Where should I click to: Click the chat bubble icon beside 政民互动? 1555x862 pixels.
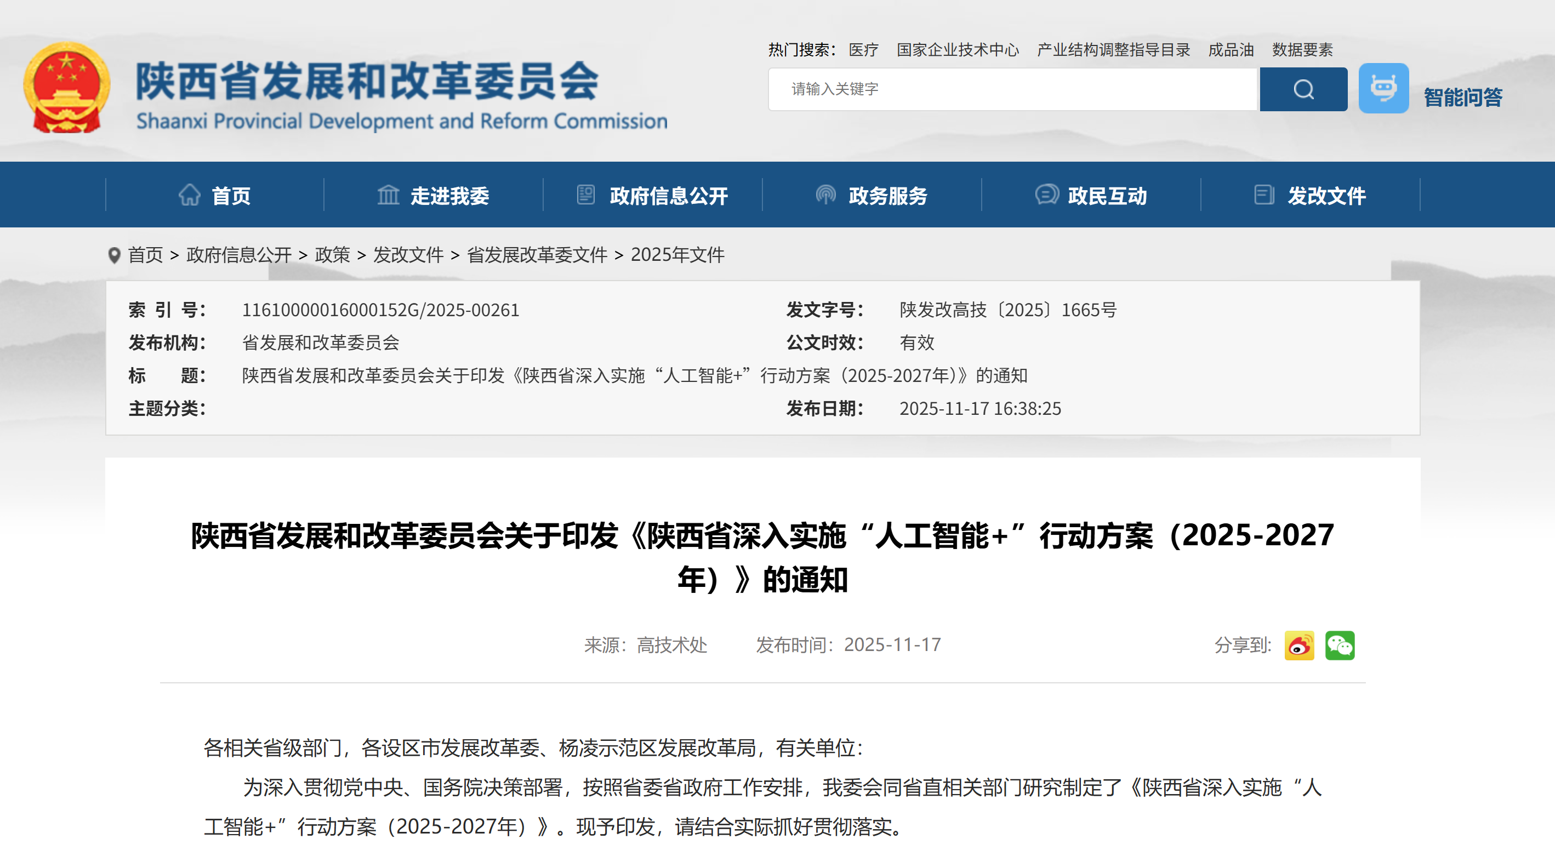click(x=1046, y=195)
